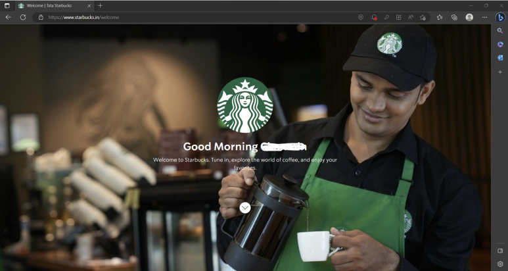This screenshot has width=508, height=271.
Task: Open apps available icon in address bar
Action: 398,18
